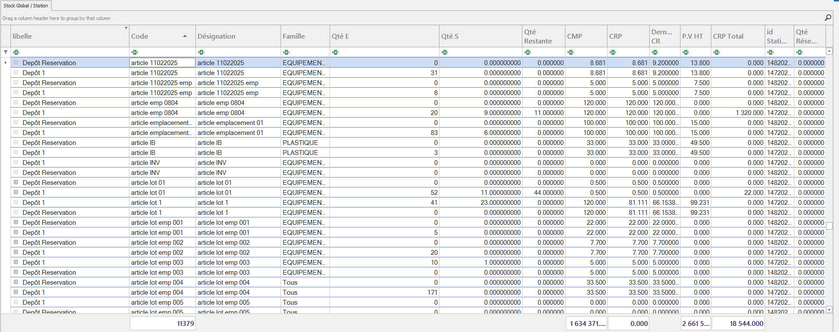Click the ABC filter icon under CRP Total
Screen dimensions: 839x332
point(717,52)
